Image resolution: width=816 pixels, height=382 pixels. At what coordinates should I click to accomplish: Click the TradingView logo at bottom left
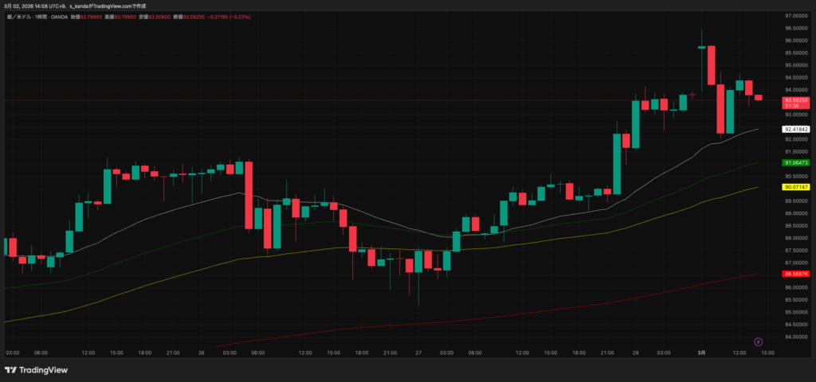(36, 369)
